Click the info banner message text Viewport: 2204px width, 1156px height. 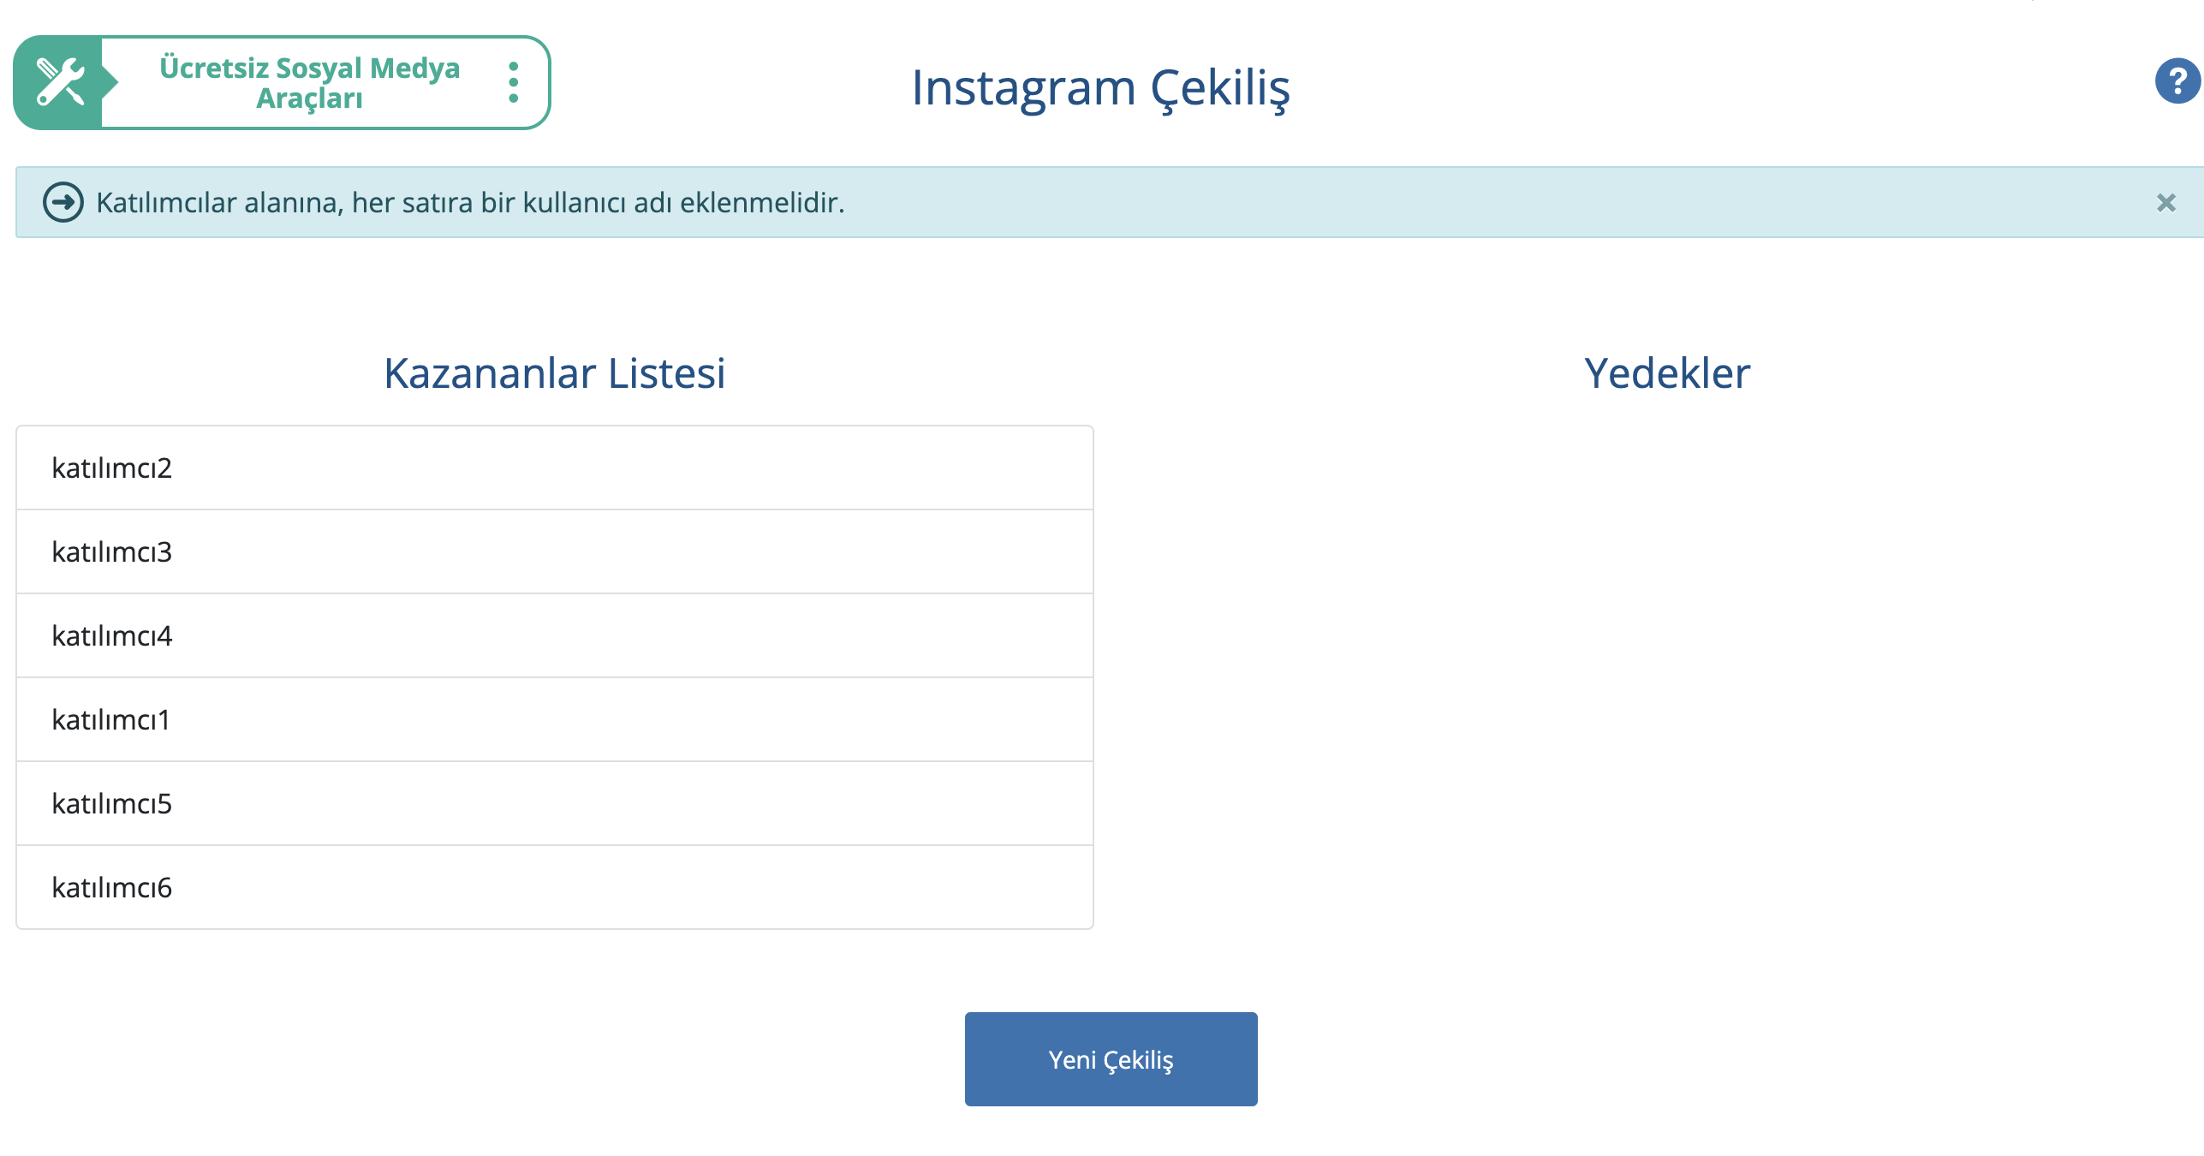470,203
